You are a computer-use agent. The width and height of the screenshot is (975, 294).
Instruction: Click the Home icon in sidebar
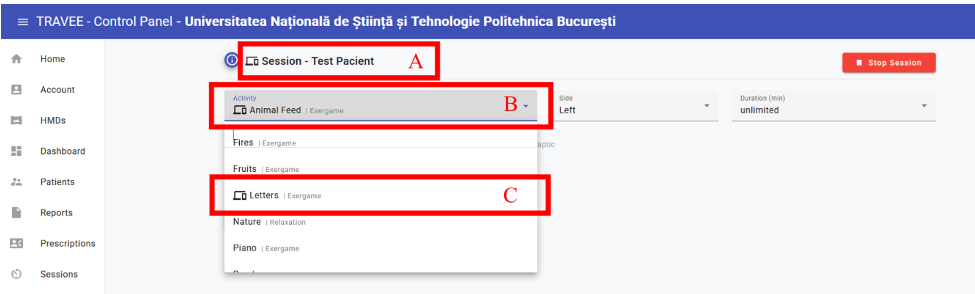coord(17,59)
